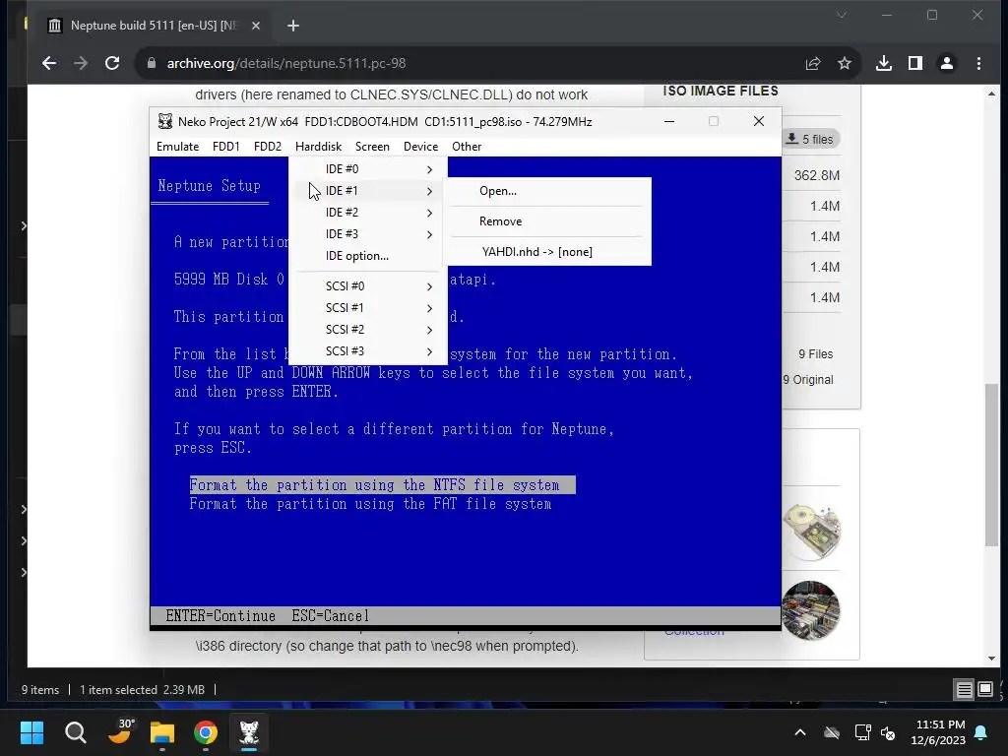Image resolution: width=1008 pixels, height=756 pixels.
Task: Open the Screen menu
Action: pyautogui.click(x=372, y=147)
